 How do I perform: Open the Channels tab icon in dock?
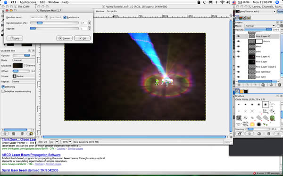[x=241, y=18]
